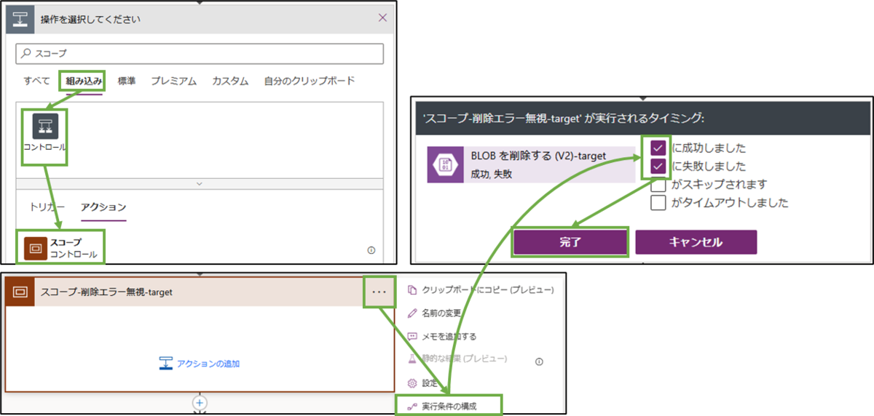Choose メモを追加する from the menu

[441, 336]
